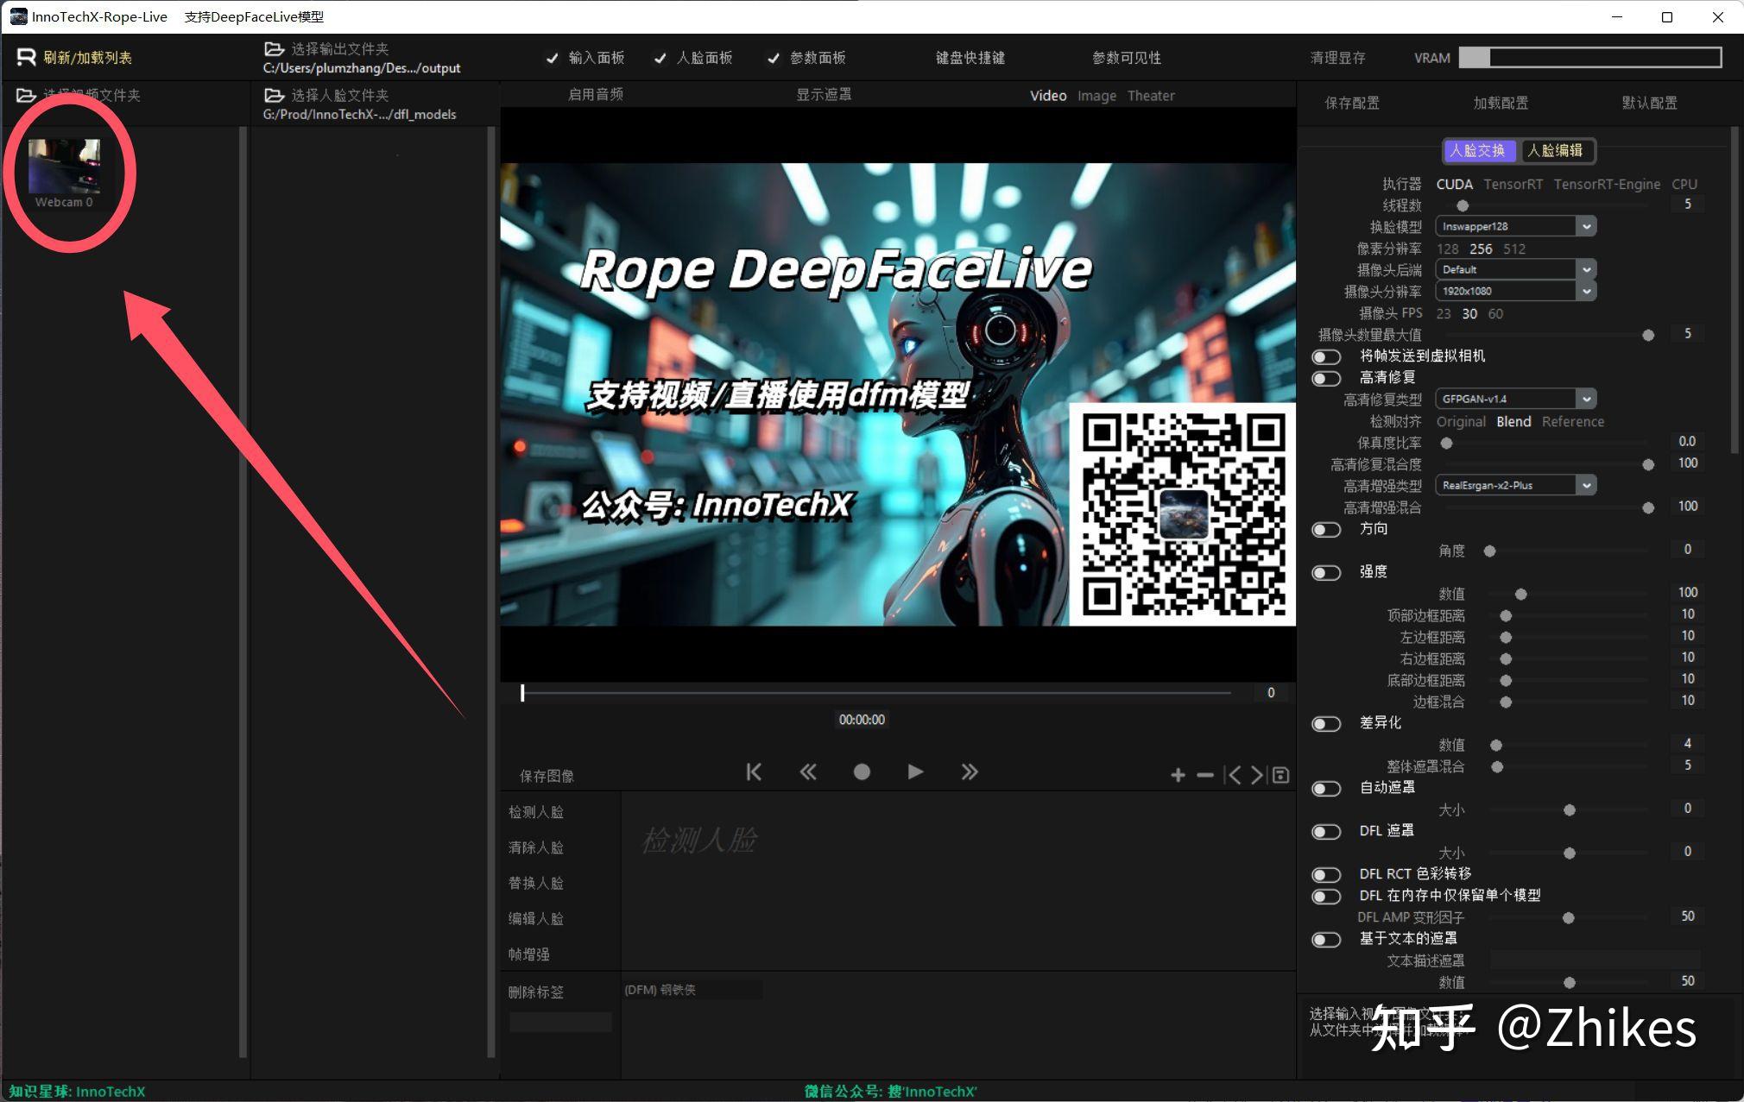Click the video timeline position marker
This screenshot has height=1102, width=1744.
coord(522,692)
